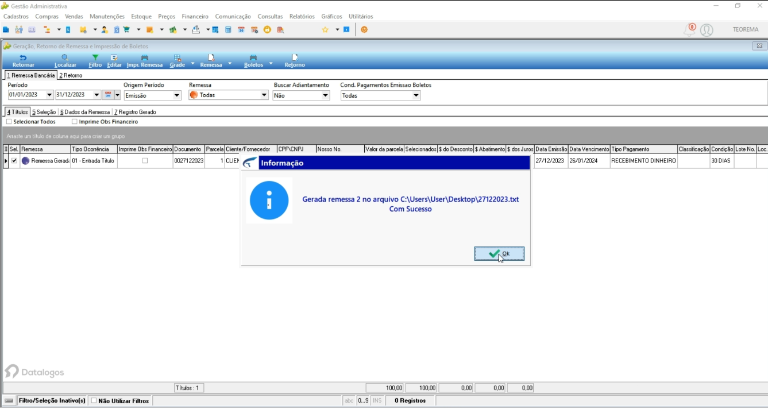Click the 30 DIAS condition cell
768x409 pixels.
coord(721,161)
